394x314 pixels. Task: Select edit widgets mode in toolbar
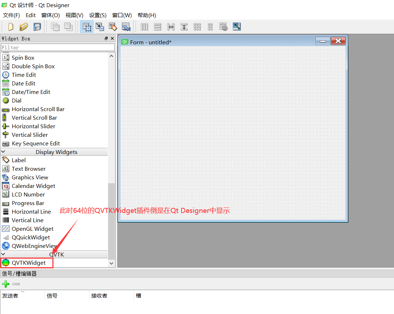pyautogui.click(x=87, y=26)
